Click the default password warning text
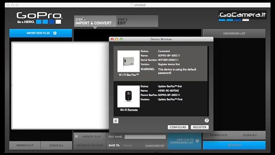Viewport: 275px width, 155px height. [177, 71]
